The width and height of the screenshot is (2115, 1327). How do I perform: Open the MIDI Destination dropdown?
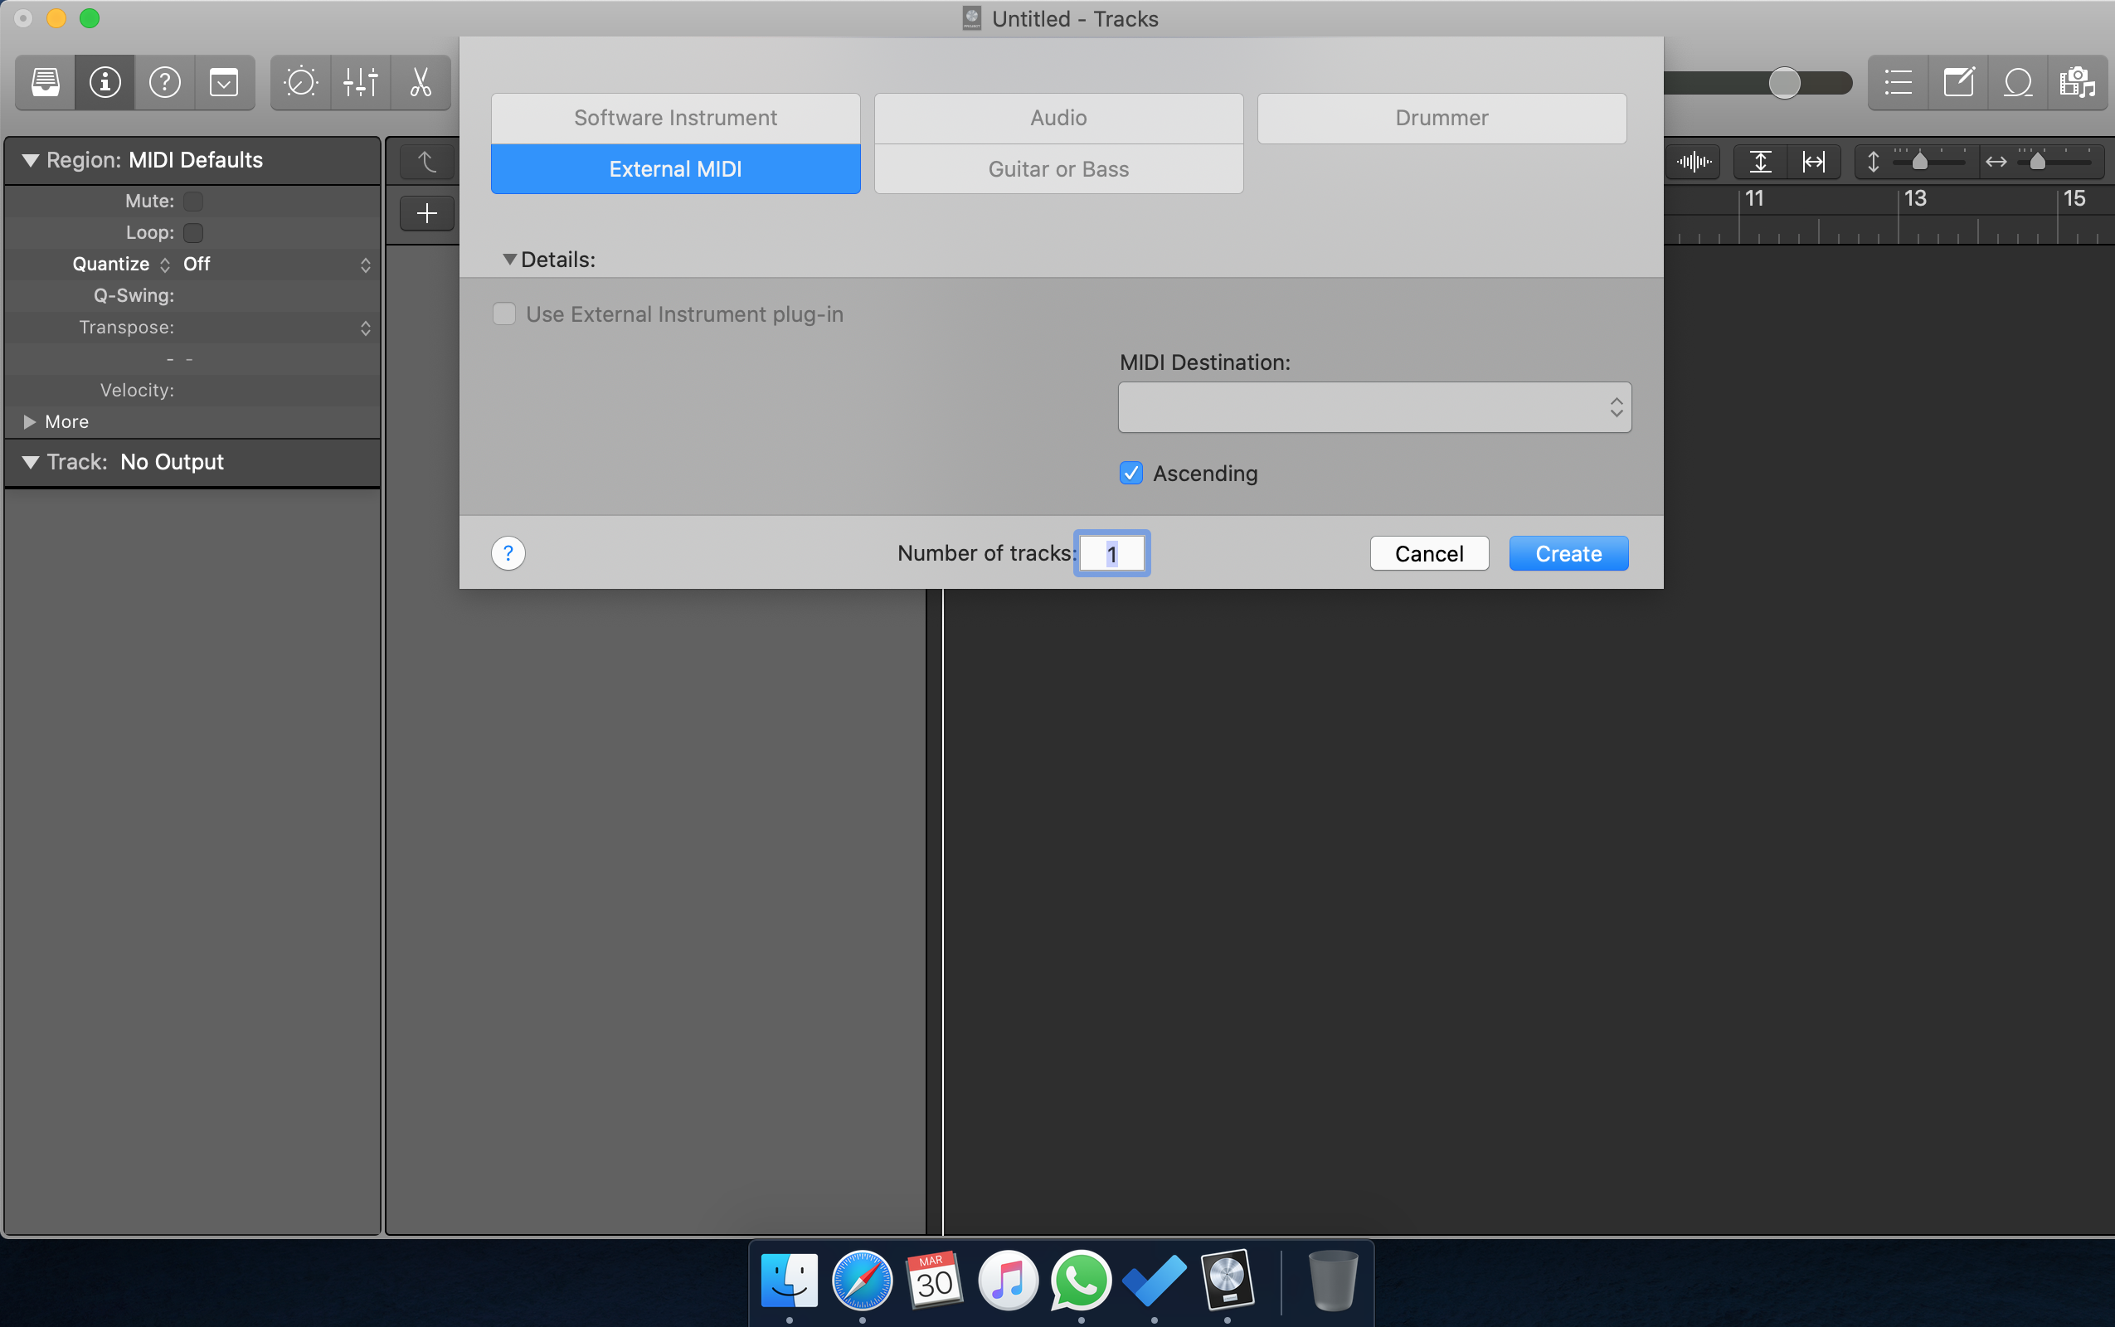tap(1374, 407)
